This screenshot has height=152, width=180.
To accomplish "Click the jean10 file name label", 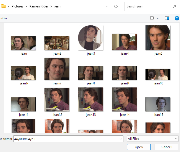I will (158, 83).
